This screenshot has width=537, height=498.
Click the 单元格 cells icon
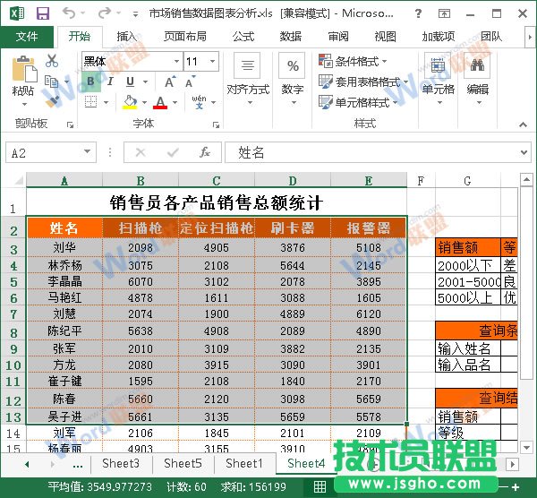click(x=438, y=65)
